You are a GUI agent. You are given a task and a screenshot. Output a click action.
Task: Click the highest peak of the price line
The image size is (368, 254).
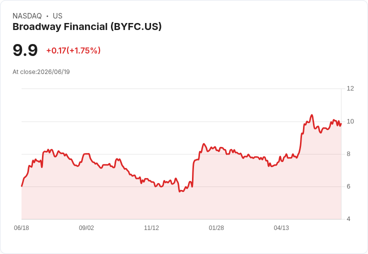point(311,115)
